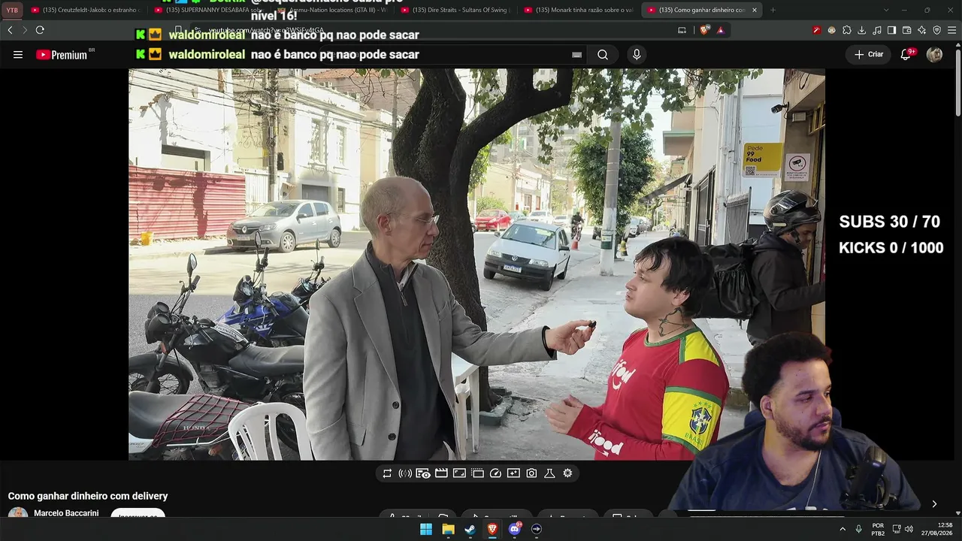The image size is (962, 541).
Task: Go back with the browser back arrow
Action: 10,30
